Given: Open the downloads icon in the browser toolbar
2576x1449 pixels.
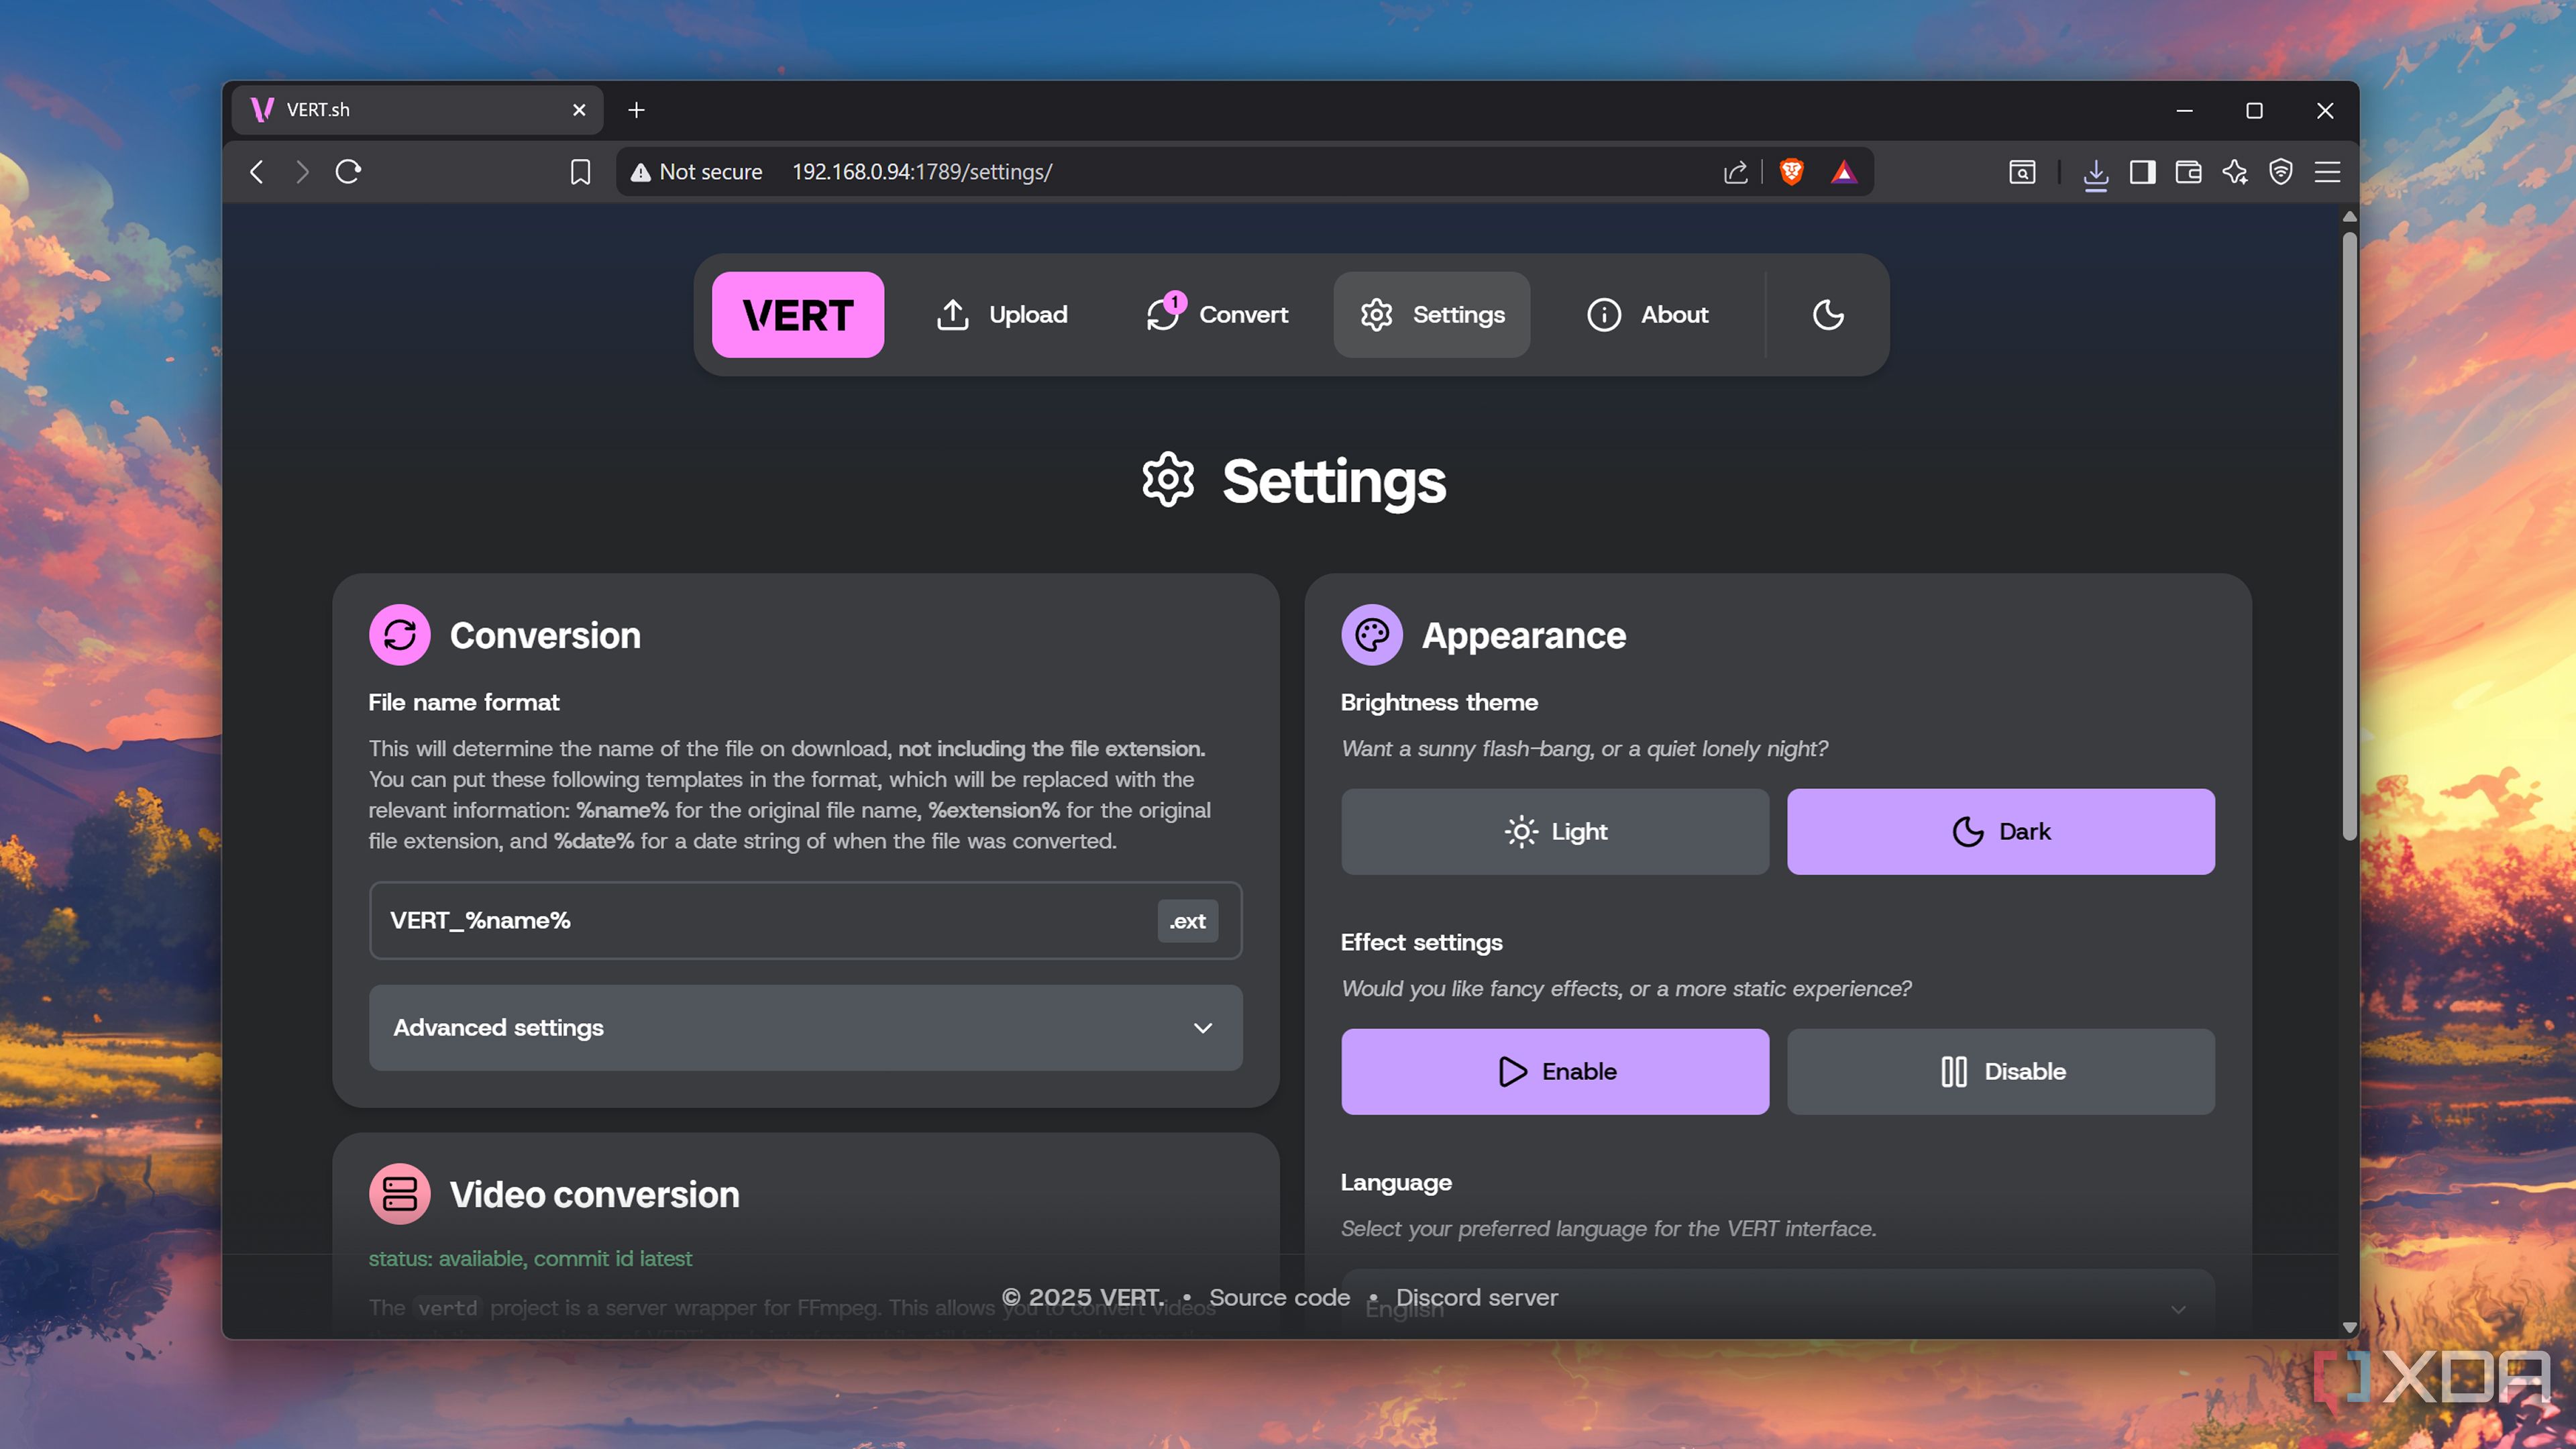Looking at the screenshot, I should (2095, 173).
